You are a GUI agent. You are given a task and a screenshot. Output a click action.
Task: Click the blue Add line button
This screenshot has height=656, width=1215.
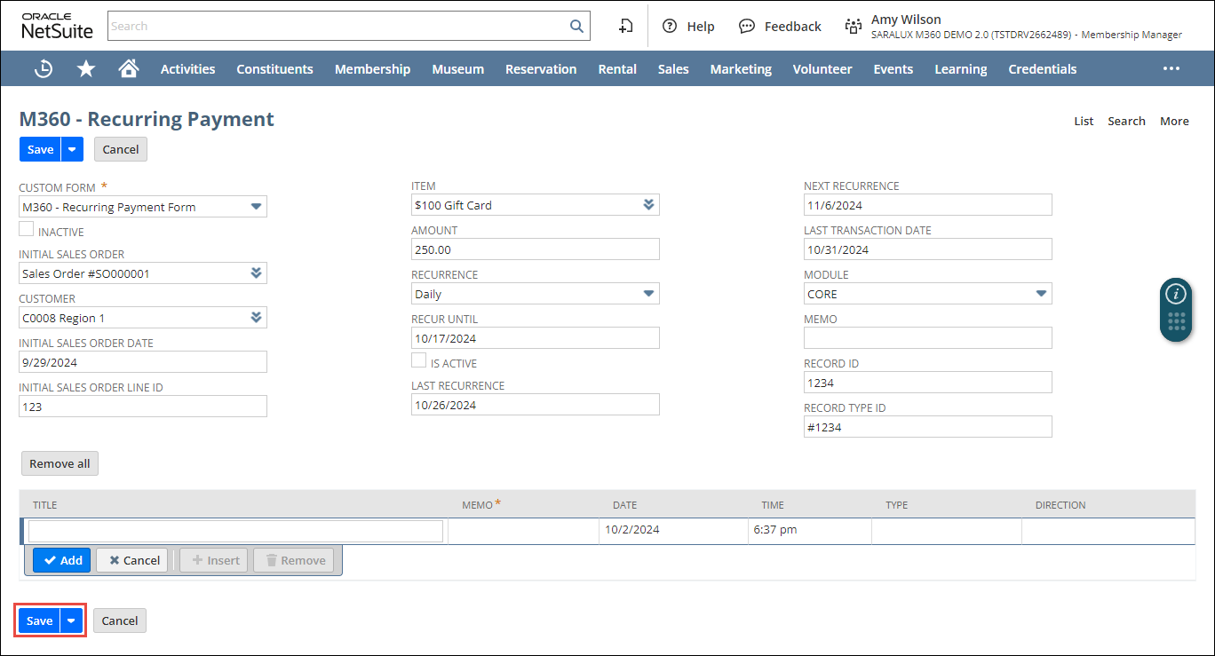pos(61,560)
